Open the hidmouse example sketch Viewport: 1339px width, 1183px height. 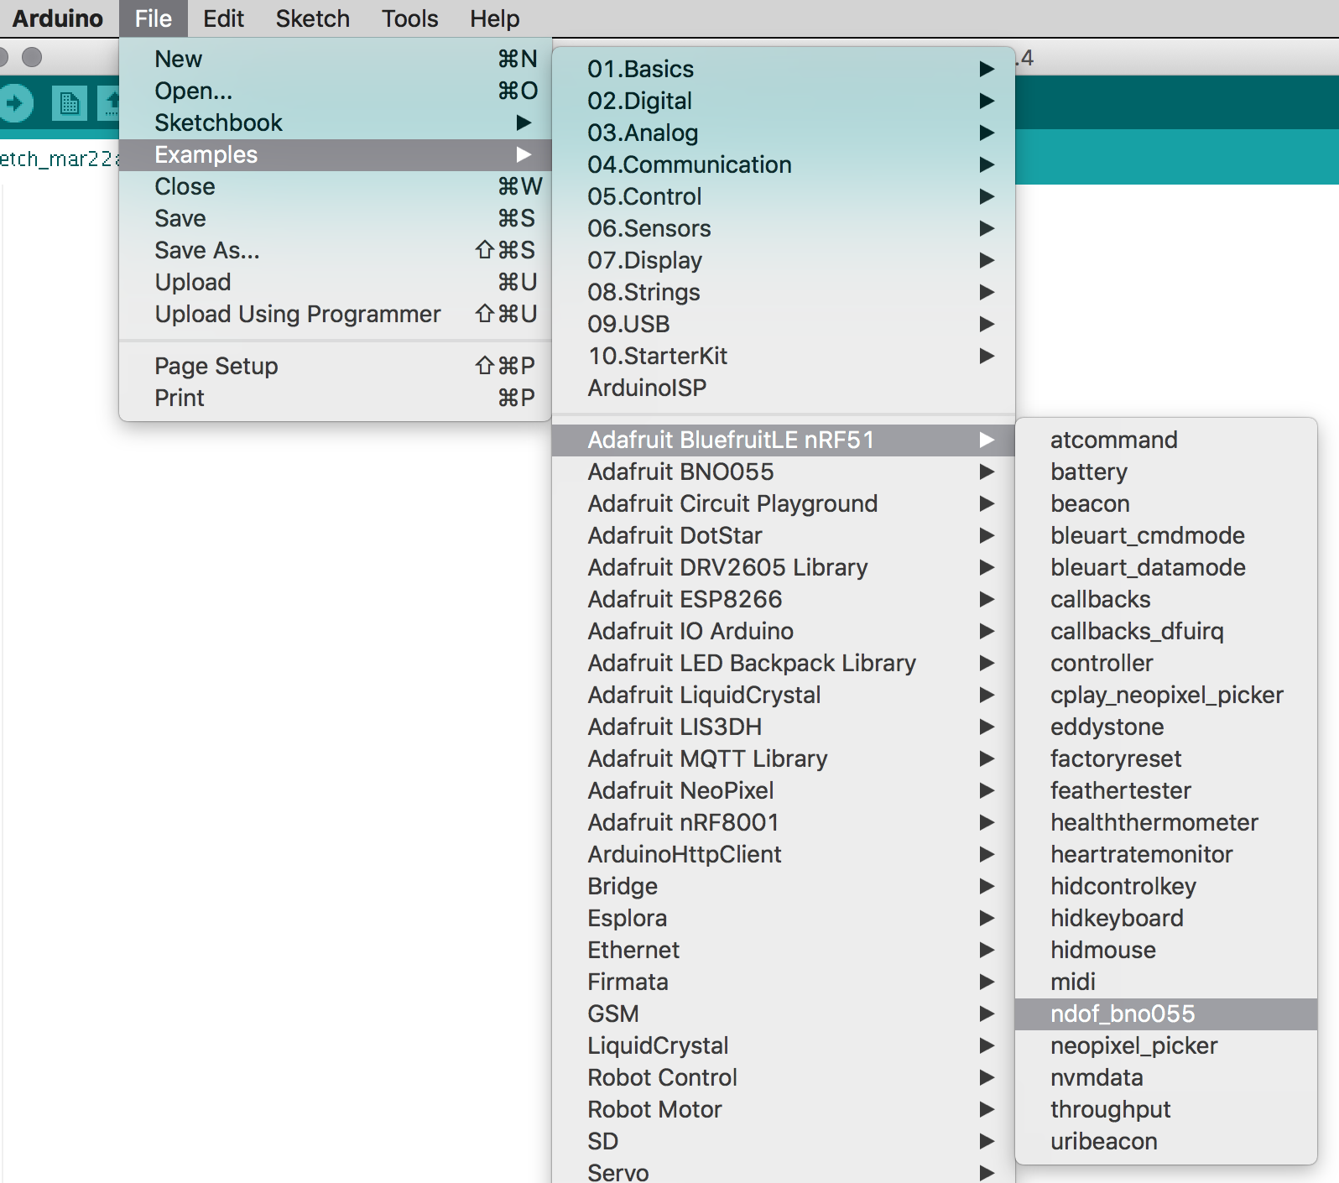coord(1166,950)
